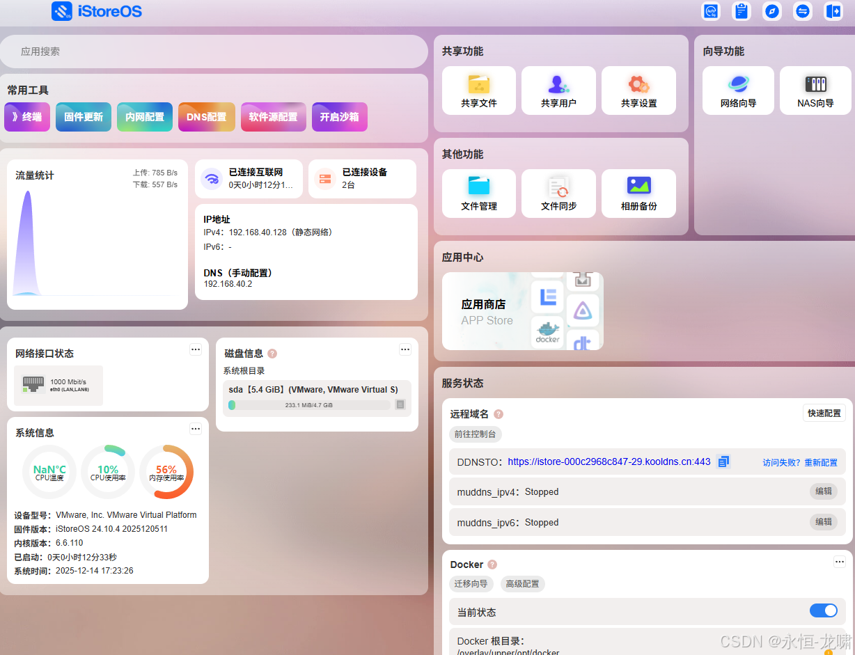Click 前往控制台 console button

pos(476,434)
